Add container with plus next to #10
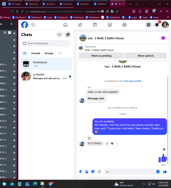Image resolution: width=171 pixels, height=188 pixels. 14,121
